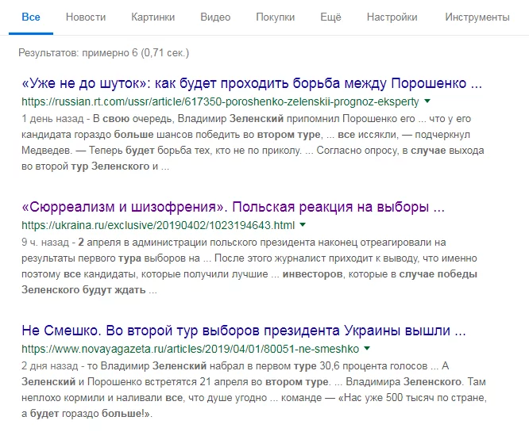Open the «Сюрреализм и шизофрения» result link
The height and width of the screenshot is (432, 529).
[233, 207]
